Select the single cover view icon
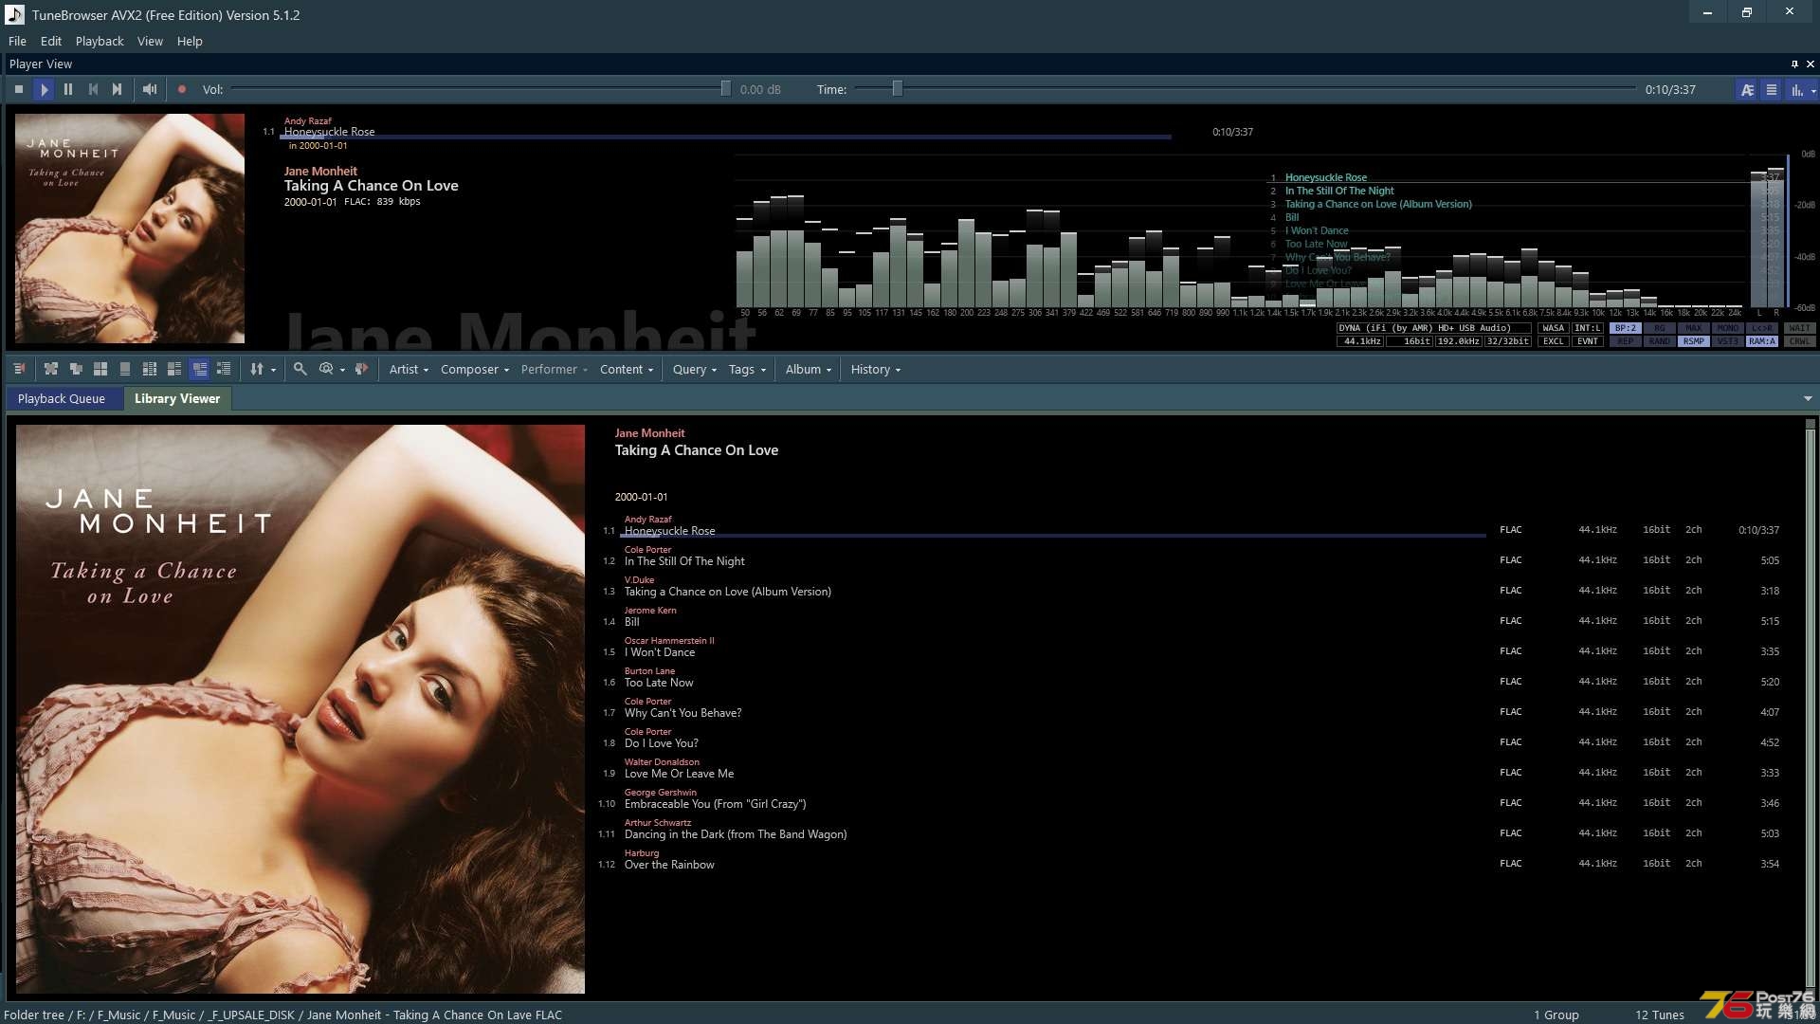1820x1024 pixels. point(125,369)
